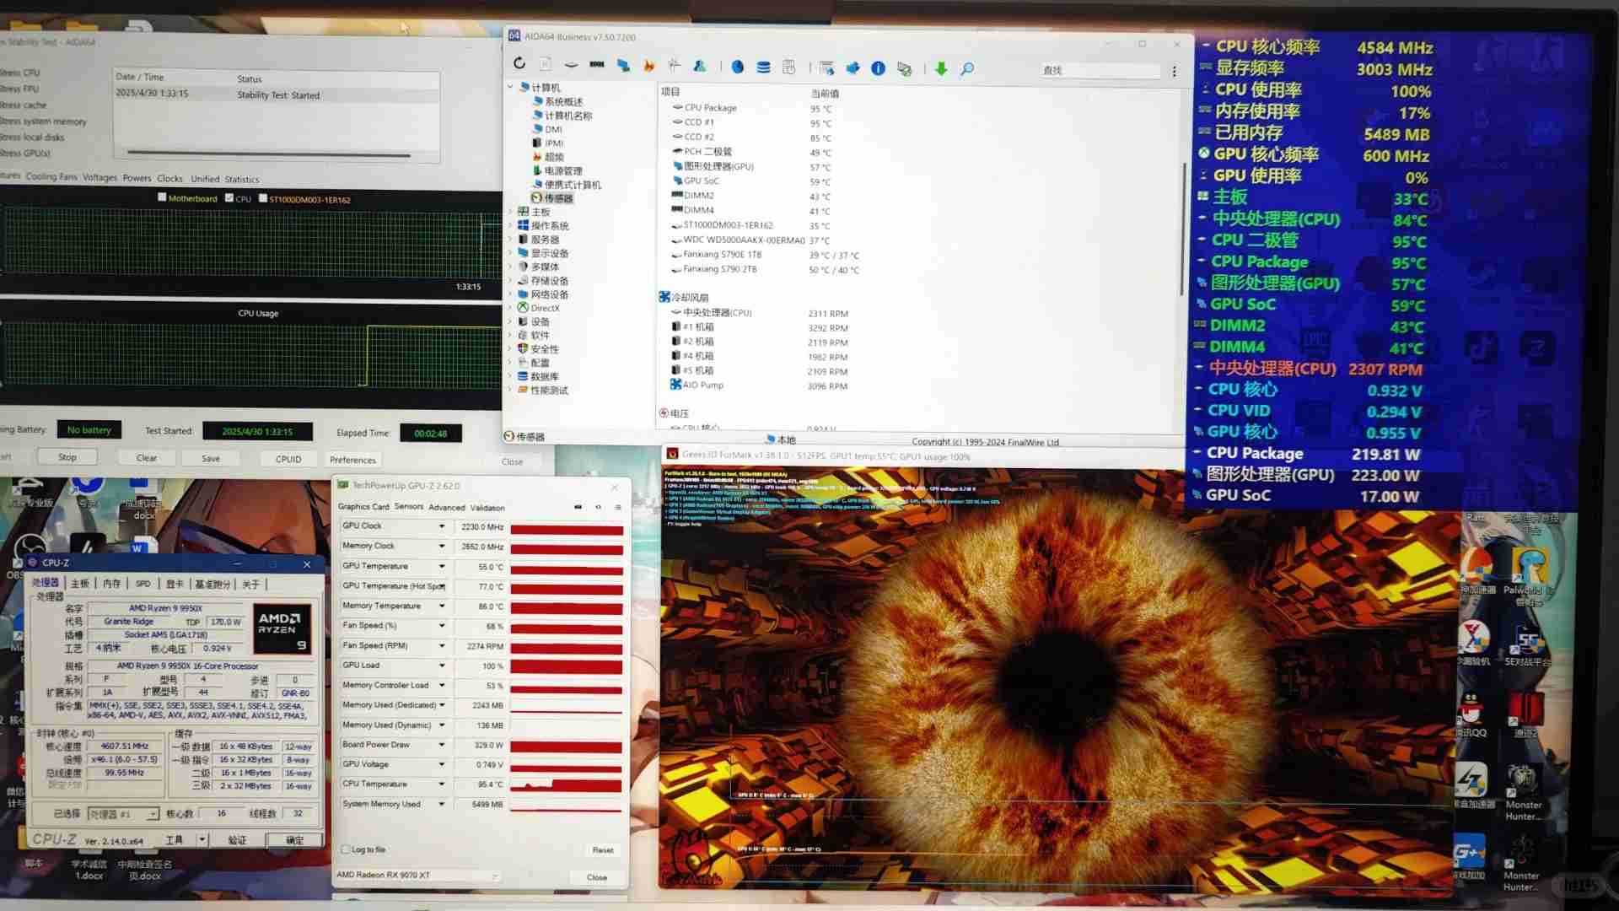
Task: Open the Board Power Draw dropdown arrow
Action: coord(442,745)
